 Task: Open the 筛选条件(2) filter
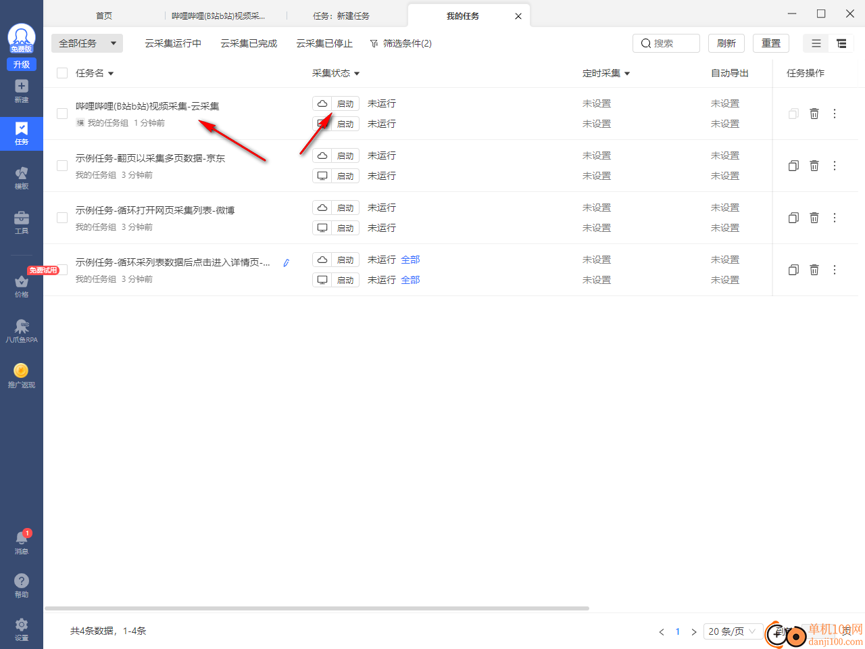(x=401, y=43)
